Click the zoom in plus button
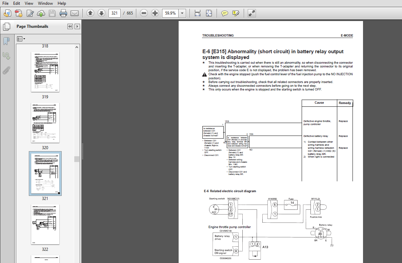The width and height of the screenshot is (402, 263). [x=155, y=13]
